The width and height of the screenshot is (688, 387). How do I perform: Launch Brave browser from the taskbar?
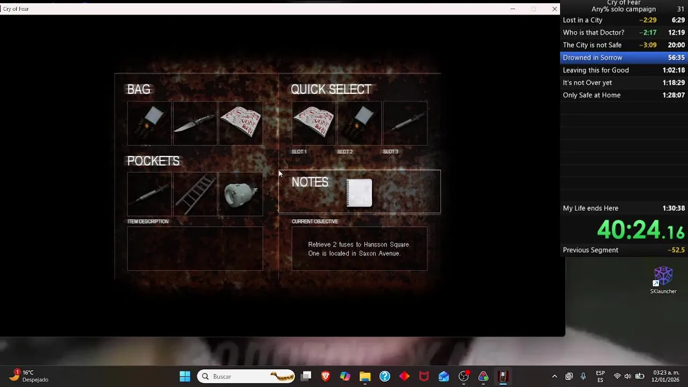pos(326,376)
